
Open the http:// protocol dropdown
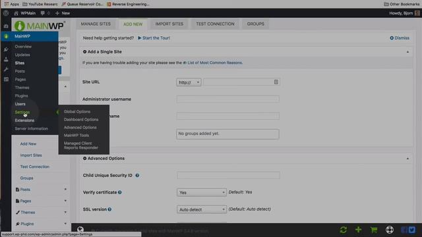[x=189, y=82]
